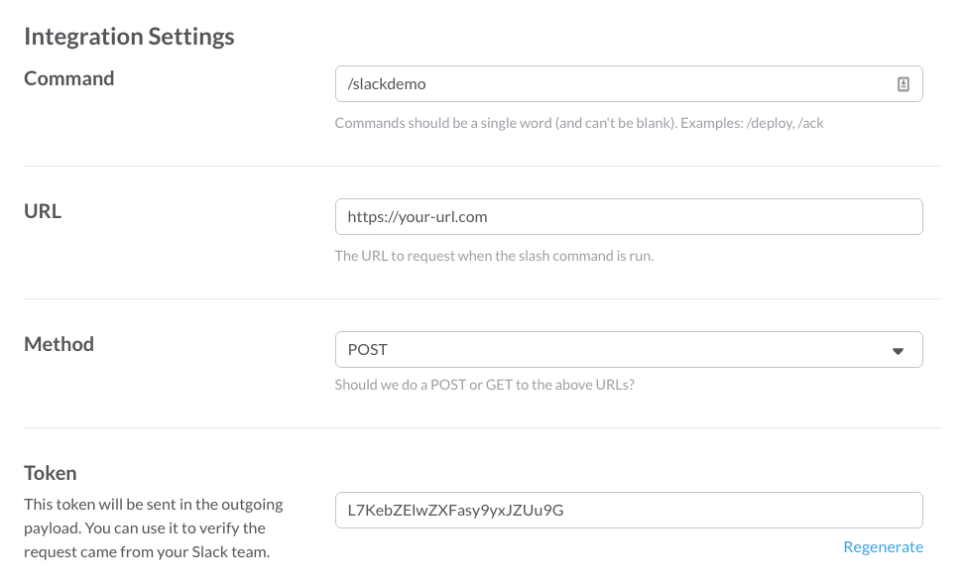Click the Integration Settings heading
This screenshot has width=963, height=585.
click(x=129, y=37)
